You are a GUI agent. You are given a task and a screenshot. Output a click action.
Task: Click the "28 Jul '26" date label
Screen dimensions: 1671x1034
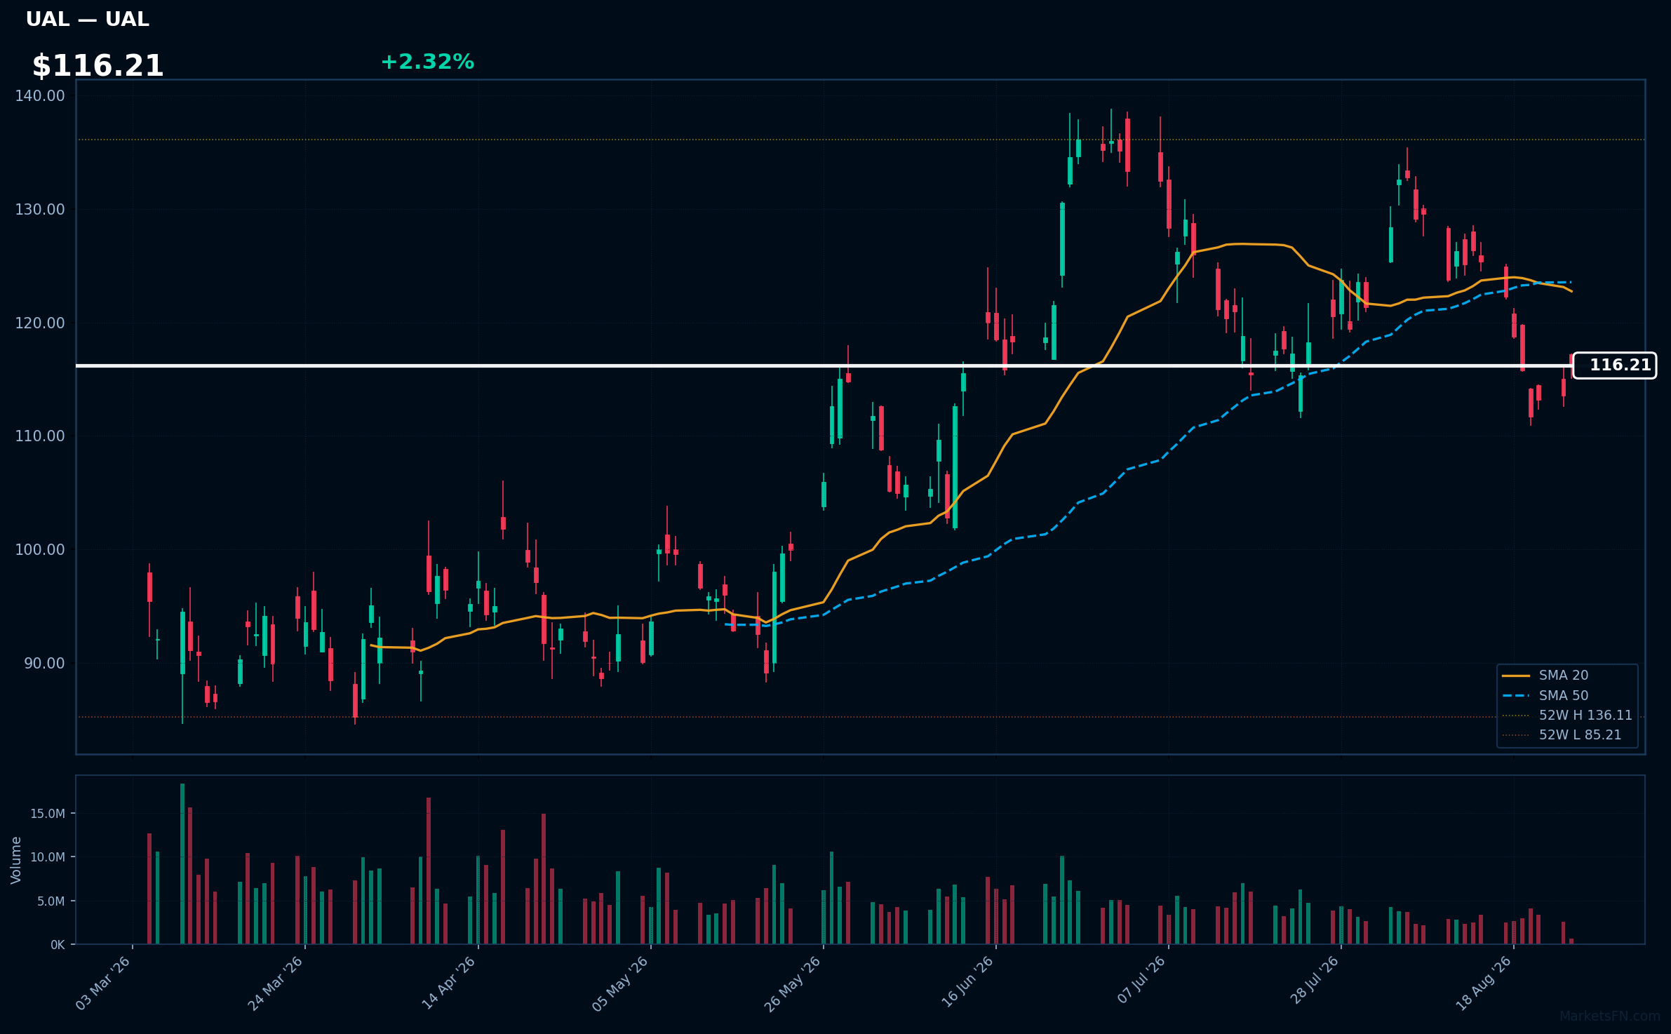point(1314,980)
